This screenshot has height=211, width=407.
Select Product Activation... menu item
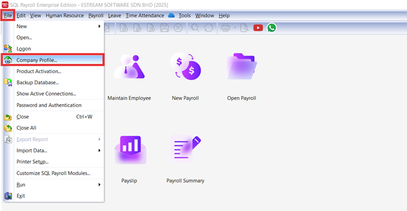(x=53, y=71)
